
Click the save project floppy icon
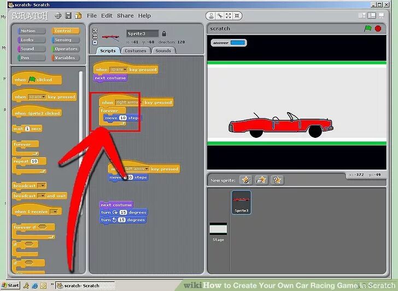click(68, 15)
